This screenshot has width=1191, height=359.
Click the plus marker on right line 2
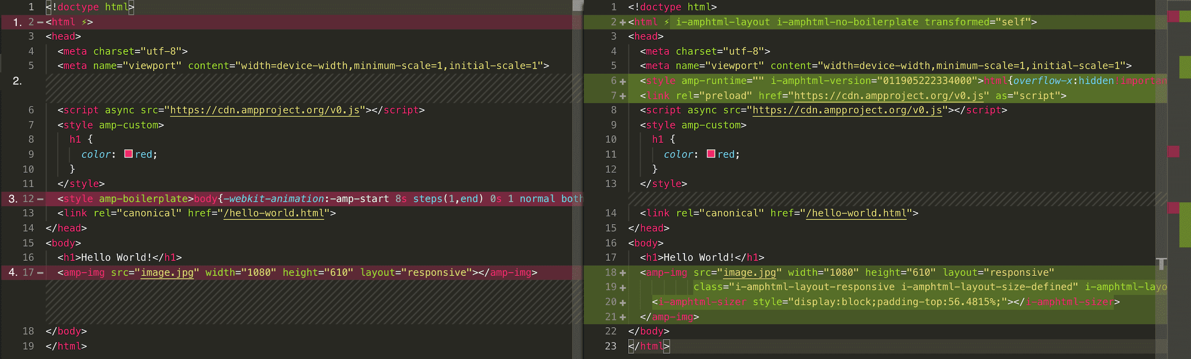point(622,22)
